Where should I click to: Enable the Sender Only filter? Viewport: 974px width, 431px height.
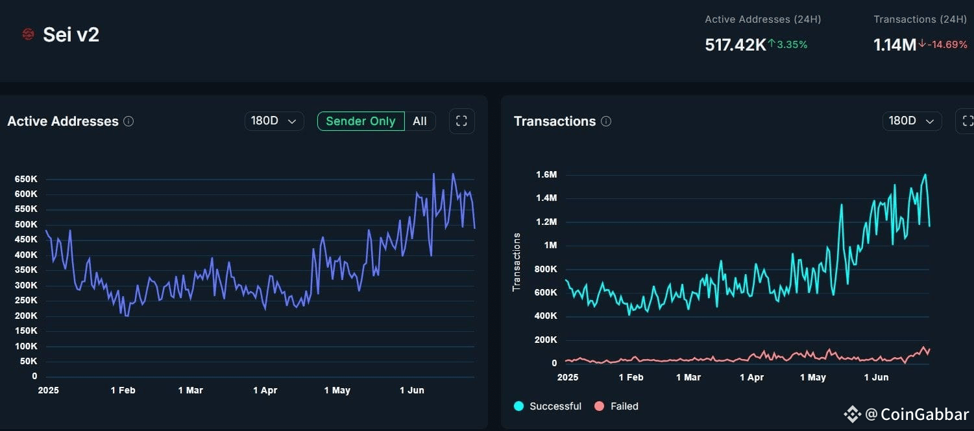tap(360, 121)
